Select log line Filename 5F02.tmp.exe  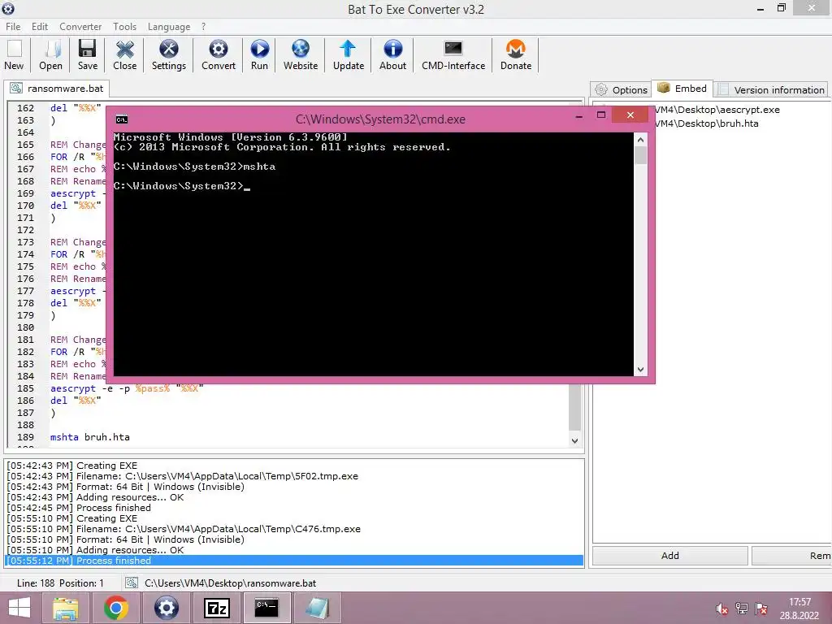coord(183,476)
